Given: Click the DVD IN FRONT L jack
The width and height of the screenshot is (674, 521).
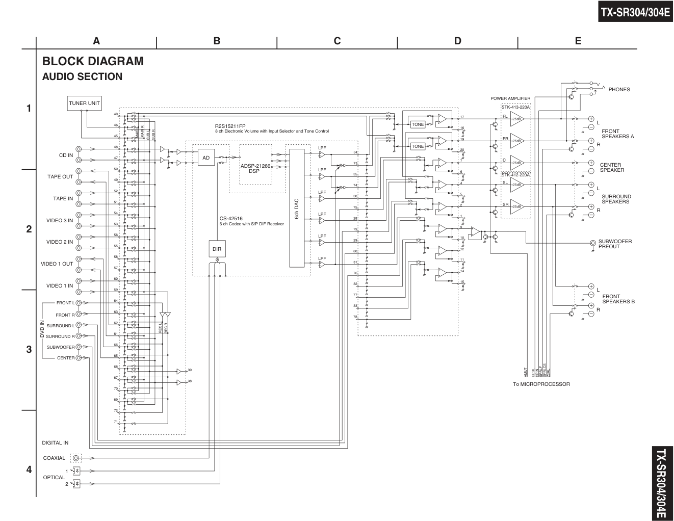Looking at the screenshot, I should click(x=79, y=303).
